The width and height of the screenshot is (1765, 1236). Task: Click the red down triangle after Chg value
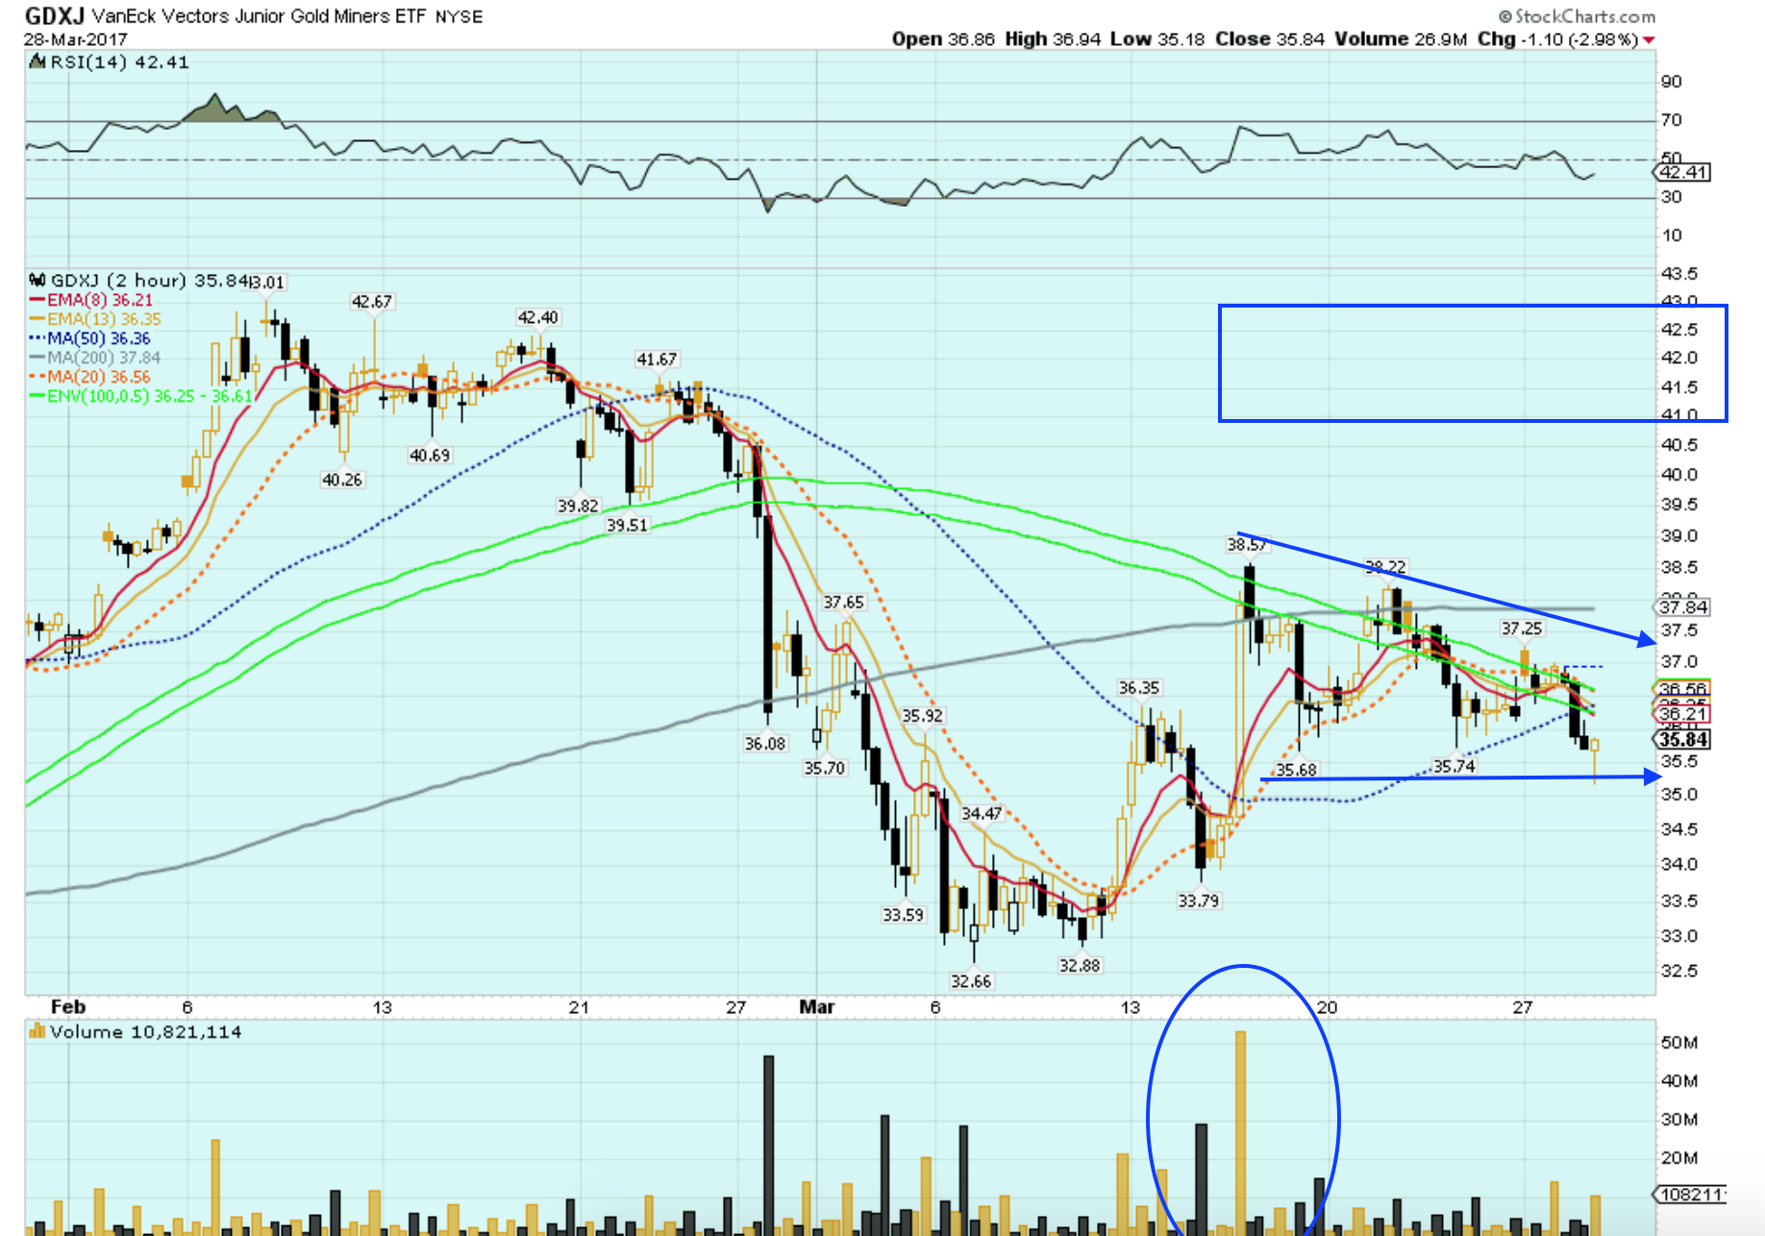point(1649,40)
